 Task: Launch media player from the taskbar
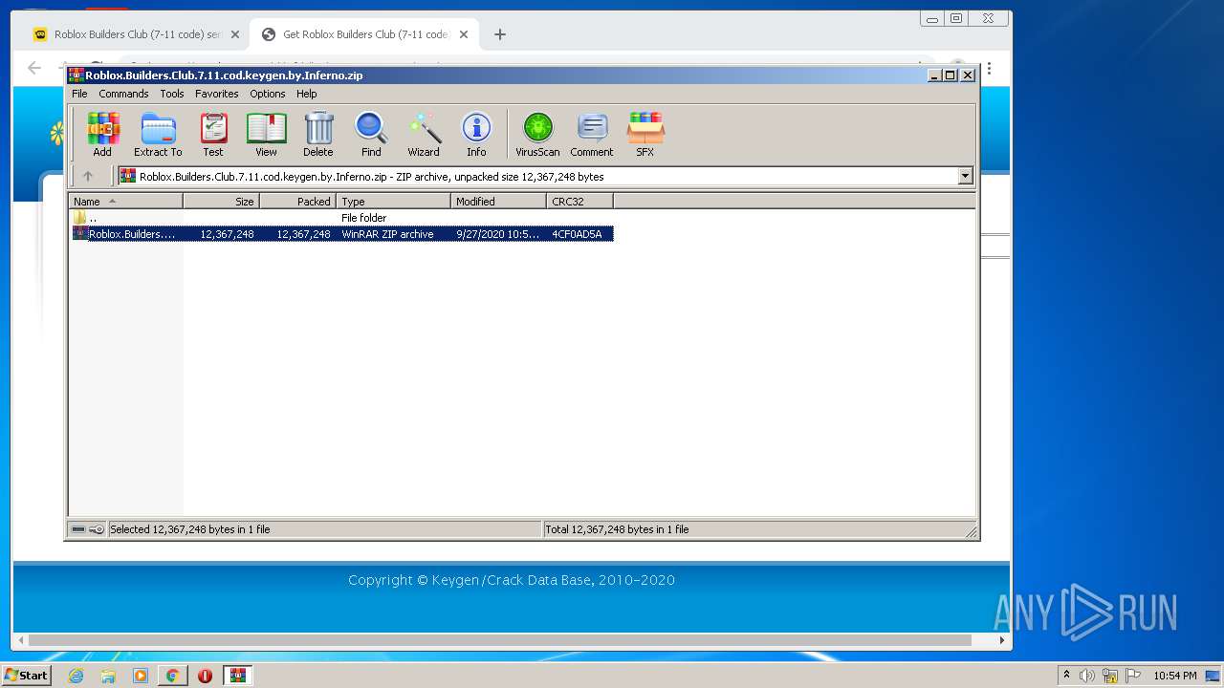141,676
